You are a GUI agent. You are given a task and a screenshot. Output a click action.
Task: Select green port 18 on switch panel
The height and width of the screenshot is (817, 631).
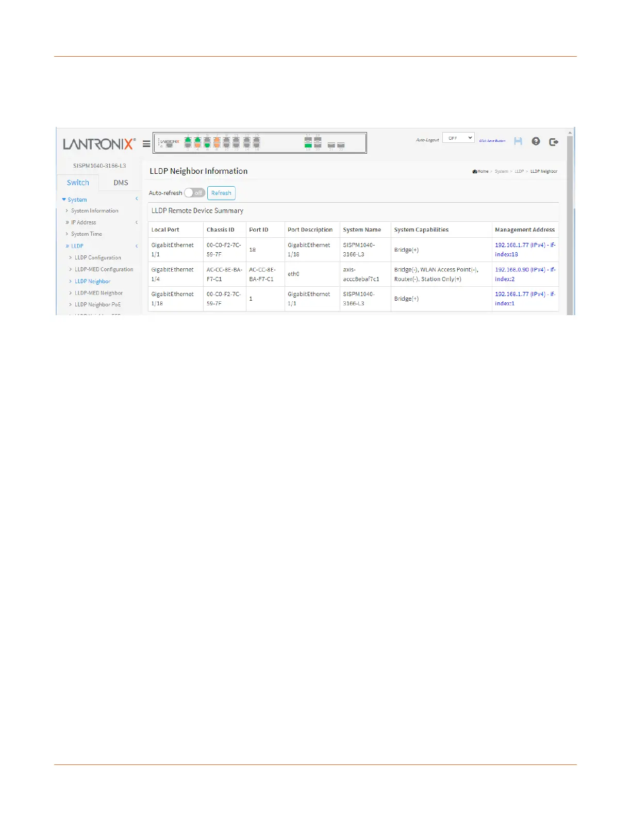coord(308,145)
